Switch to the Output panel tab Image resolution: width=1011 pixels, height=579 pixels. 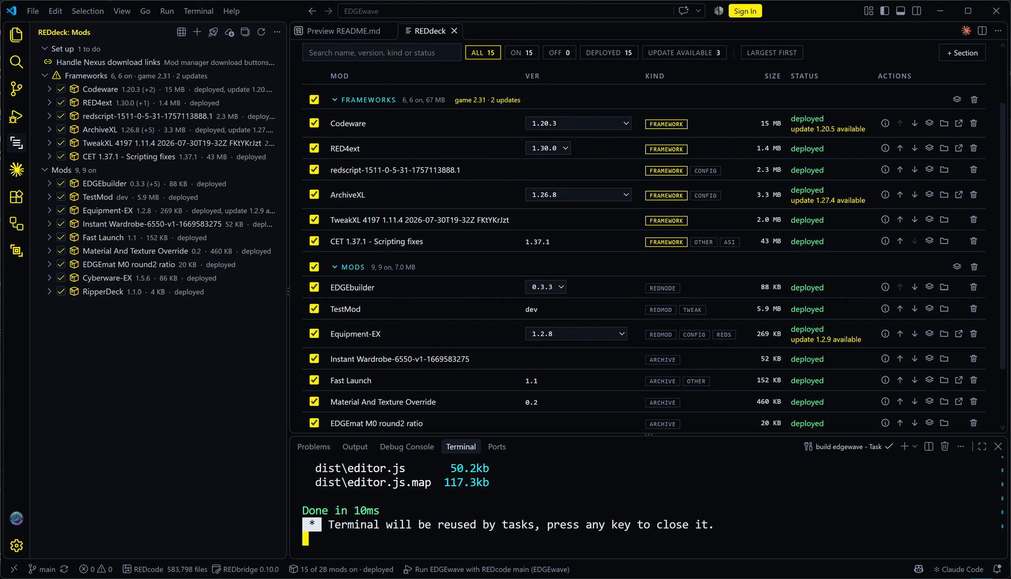(x=354, y=446)
